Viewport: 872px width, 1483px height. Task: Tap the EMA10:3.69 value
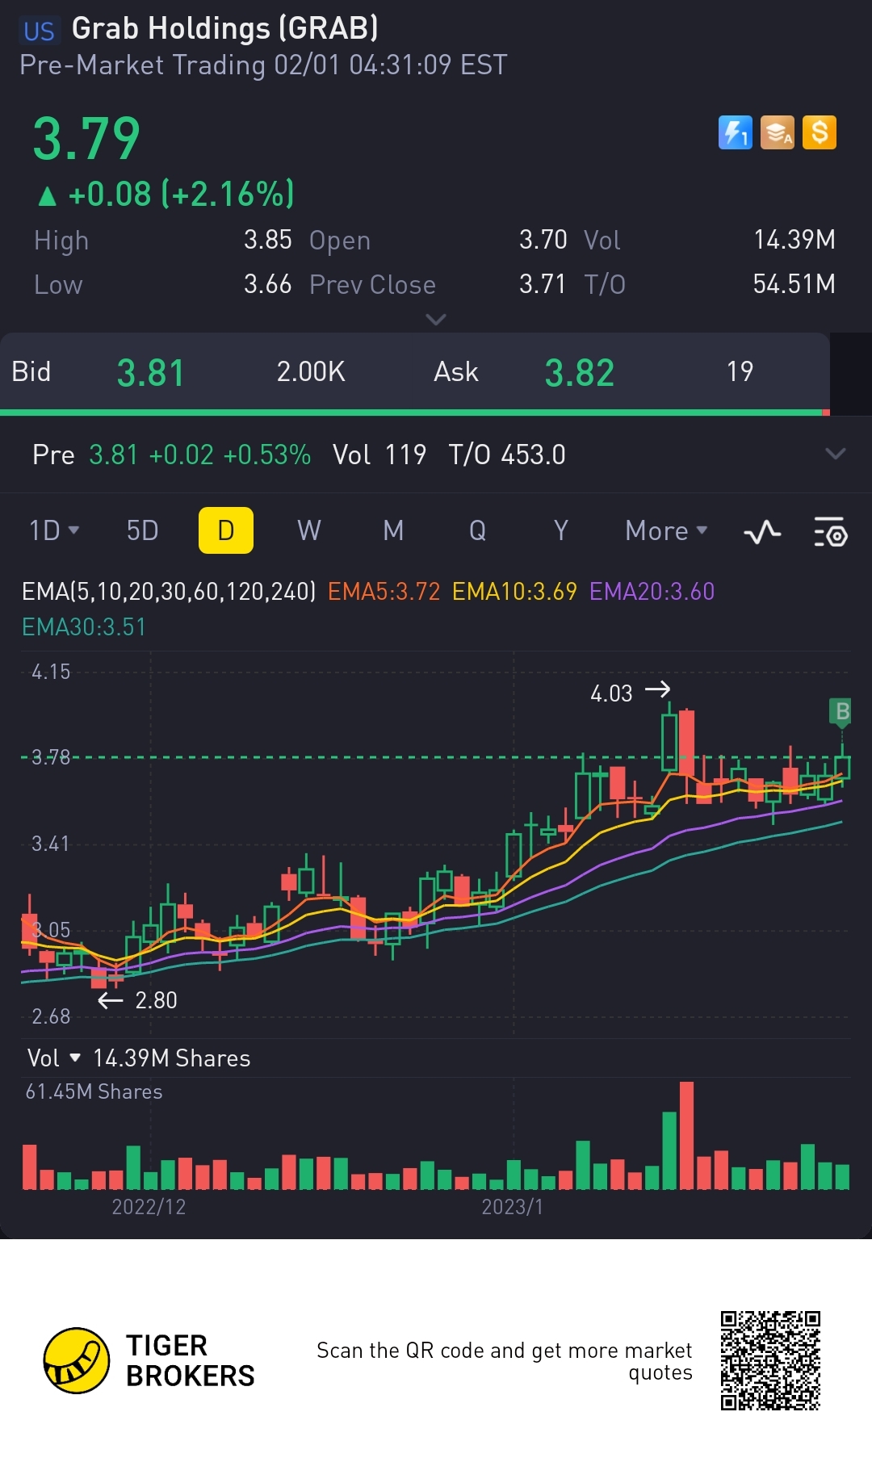(x=514, y=592)
